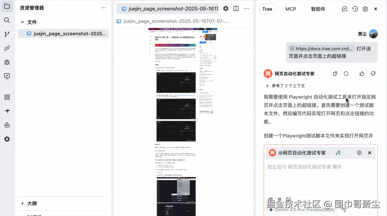Split the editor with split icon

pyautogui.click(x=236, y=8)
